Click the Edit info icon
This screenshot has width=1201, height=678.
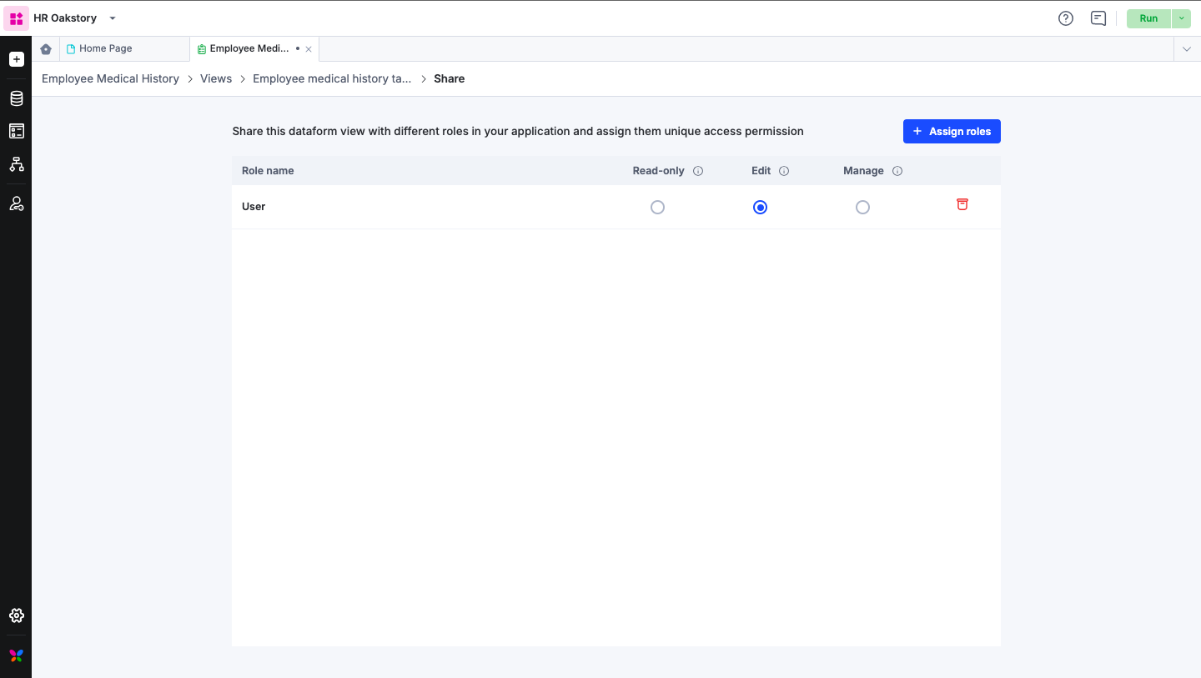784,171
